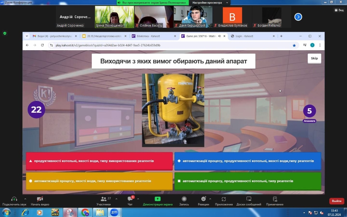Viewport: 347px width, 217px height.
Task: Open the Reactions menu icon
Action: pos(203,199)
